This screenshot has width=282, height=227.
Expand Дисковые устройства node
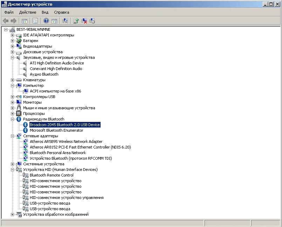click(12, 52)
